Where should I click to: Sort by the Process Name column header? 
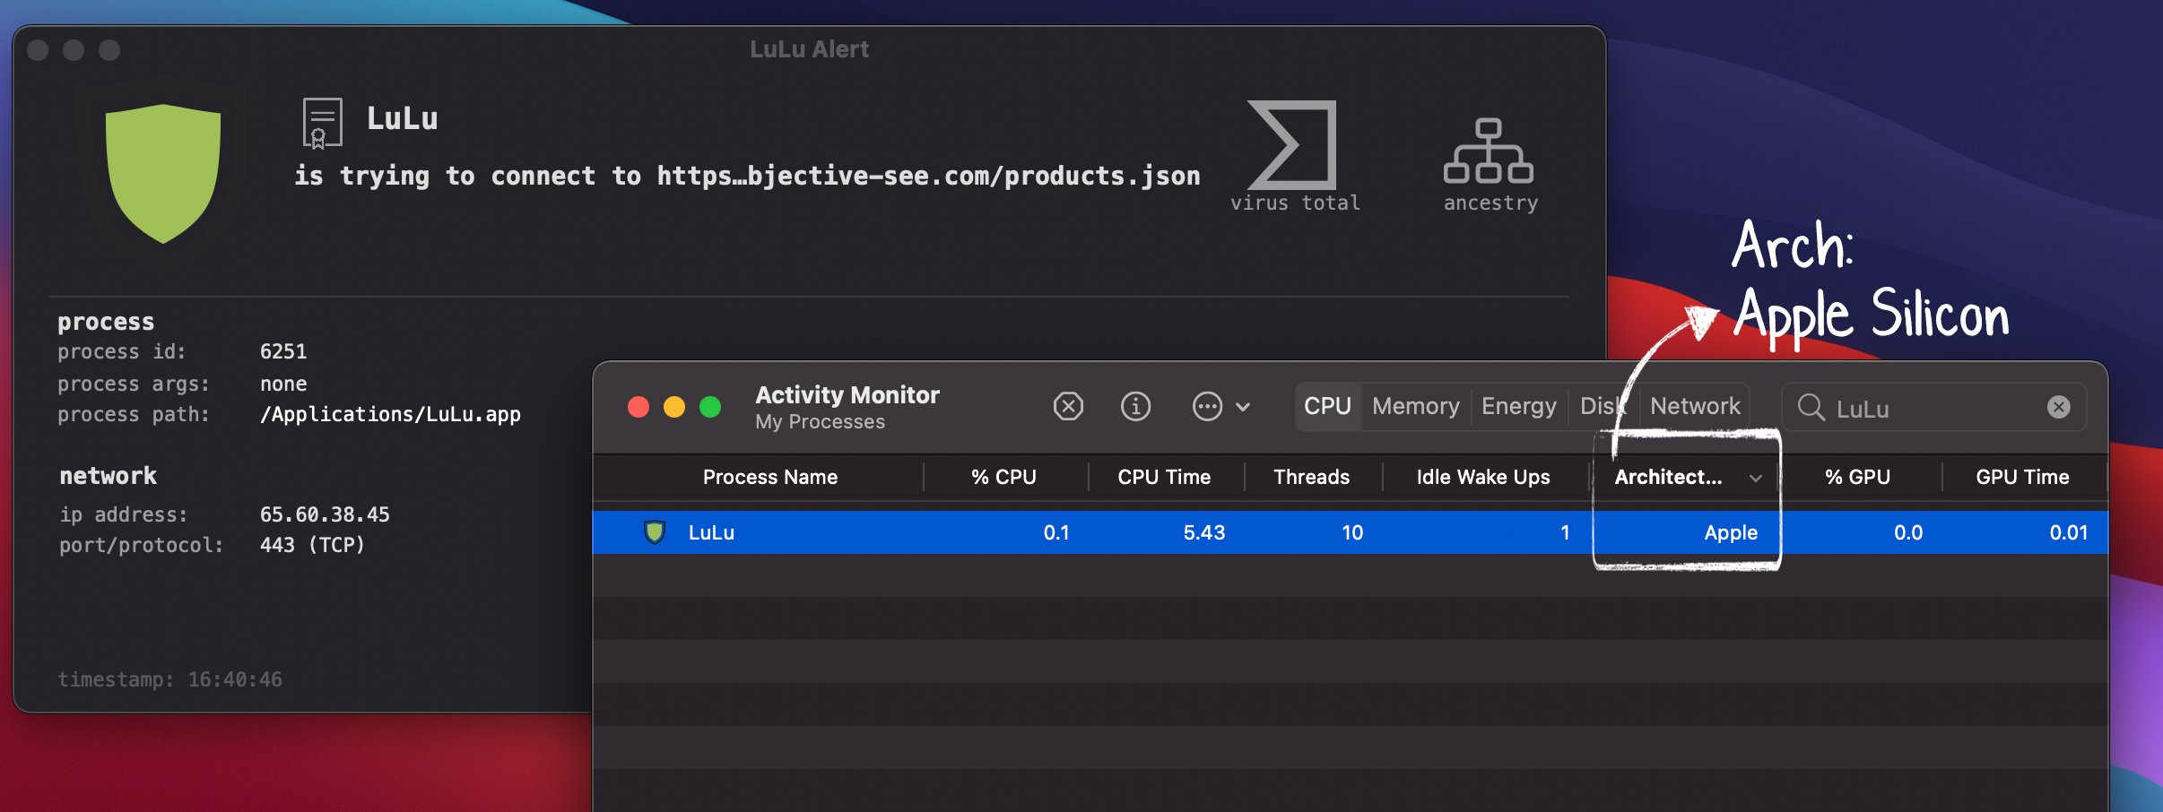769,477
